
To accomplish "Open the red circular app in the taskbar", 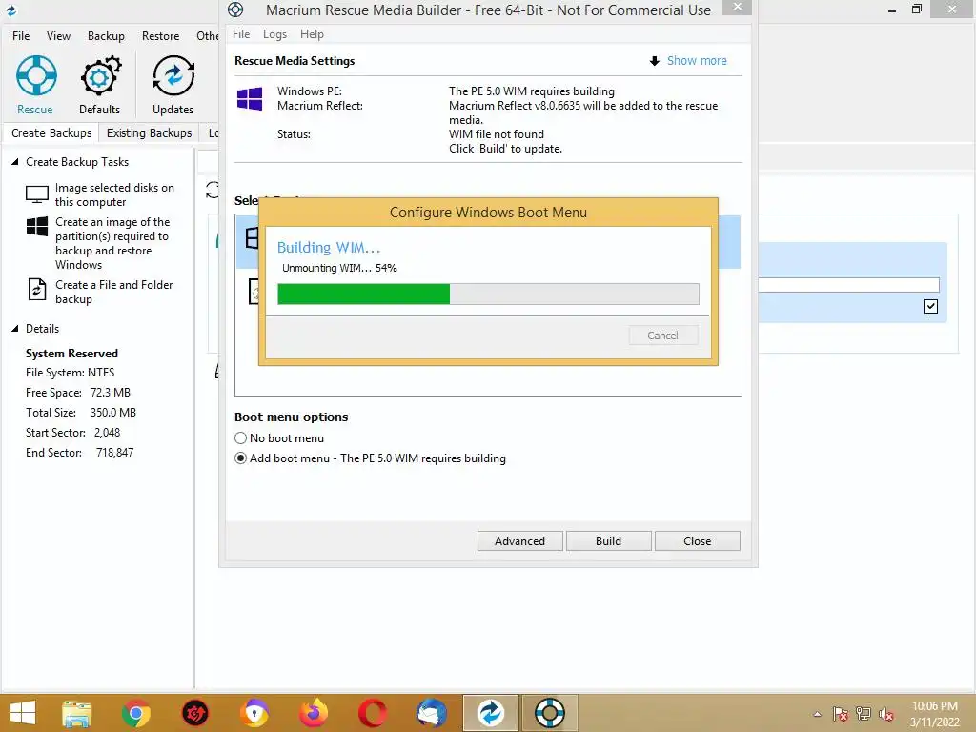I will click(x=194, y=713).
